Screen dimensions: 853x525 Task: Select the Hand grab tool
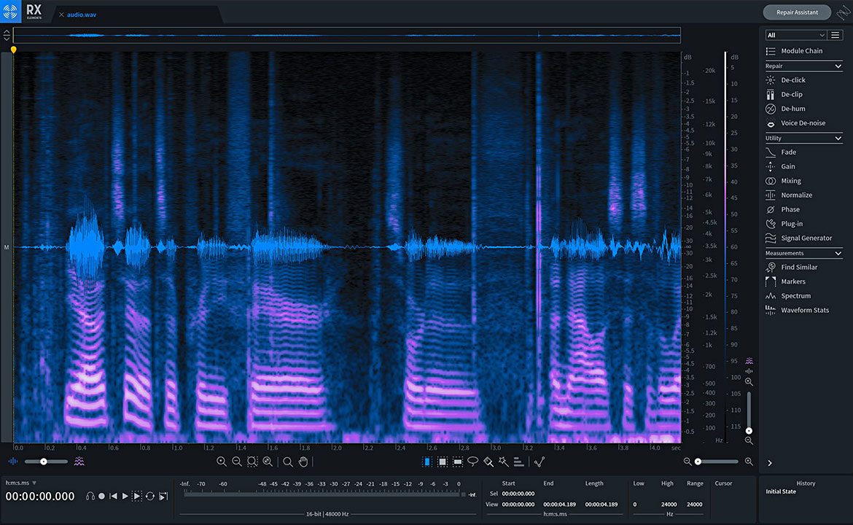click(304, 462)
